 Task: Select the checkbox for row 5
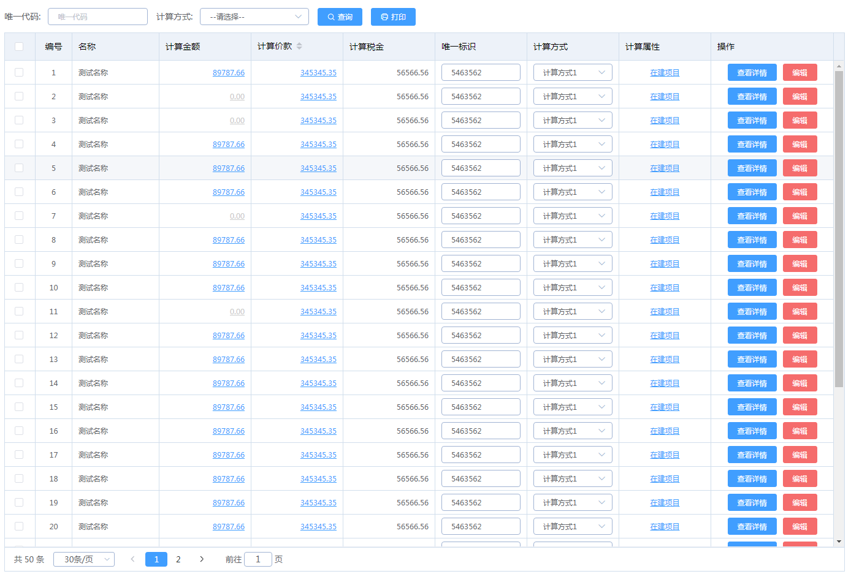(19, 168)
